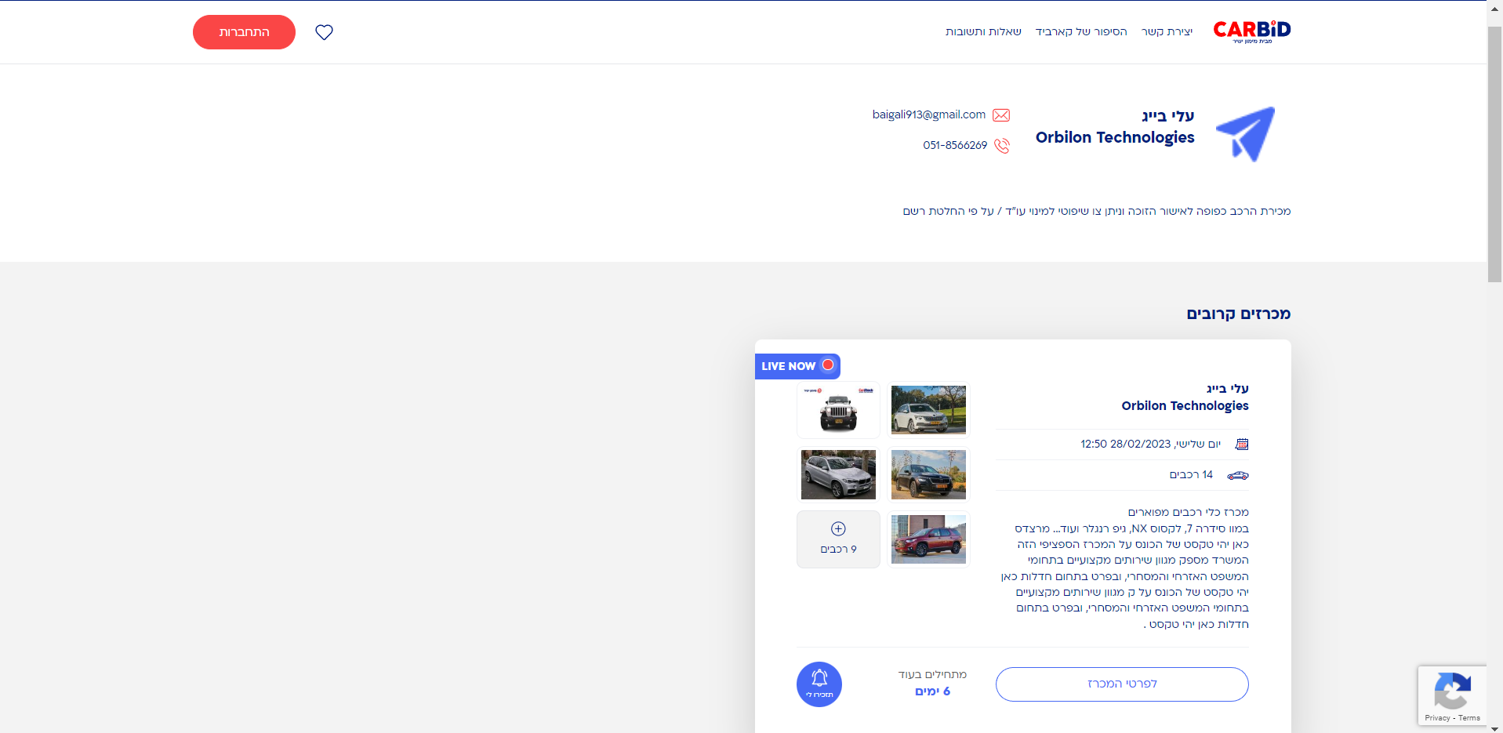1503x733 pixels.
Task: Click the red phone icon
Action: [x=1002, y=146]
